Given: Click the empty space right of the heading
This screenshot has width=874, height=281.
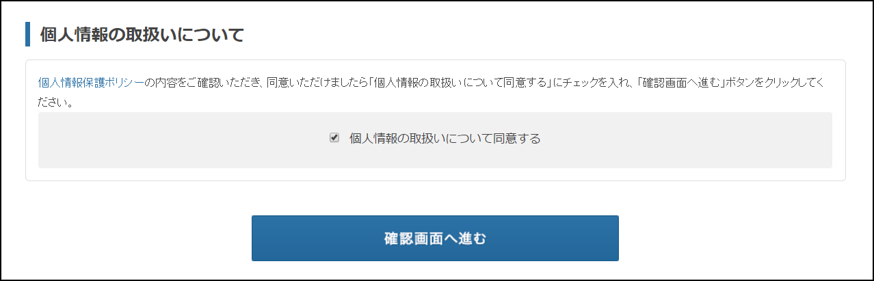Looking at the screenshot, I should tap(547, 35).
